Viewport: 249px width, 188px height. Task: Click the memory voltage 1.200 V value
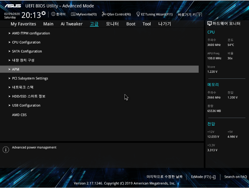coord(232,97)
